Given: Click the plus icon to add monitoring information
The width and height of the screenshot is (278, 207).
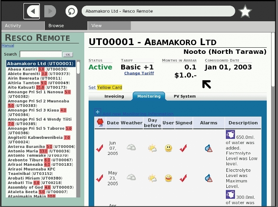Looking at the screenshot, I should click(98, 112).
